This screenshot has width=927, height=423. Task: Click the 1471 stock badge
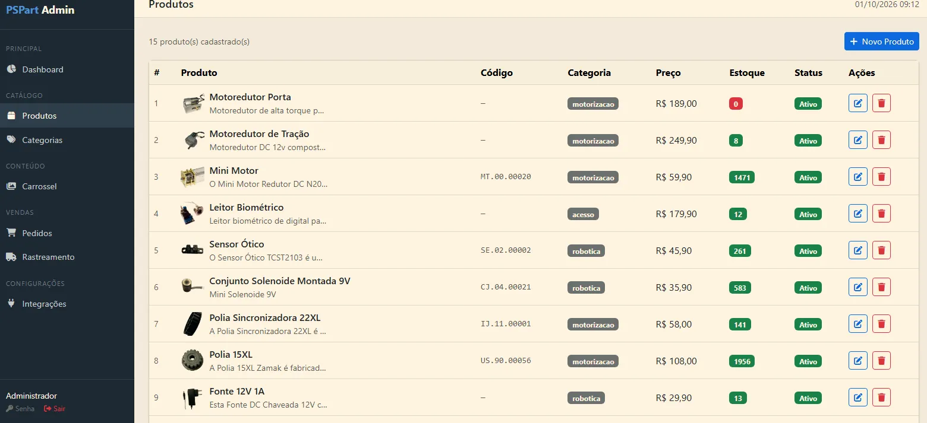(x=742, y=177)
